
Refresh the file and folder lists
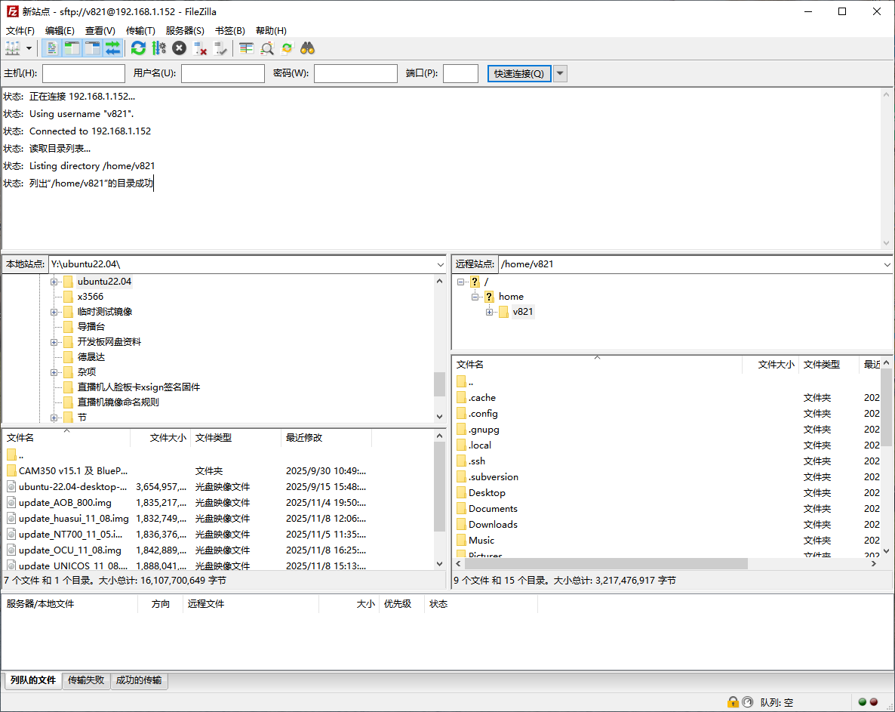(x=138, y=48)
